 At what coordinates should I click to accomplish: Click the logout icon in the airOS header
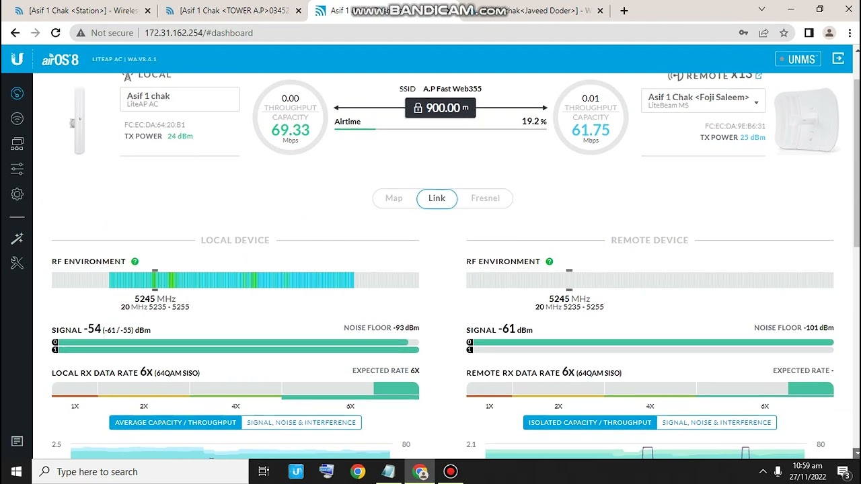tap(838, 59)
